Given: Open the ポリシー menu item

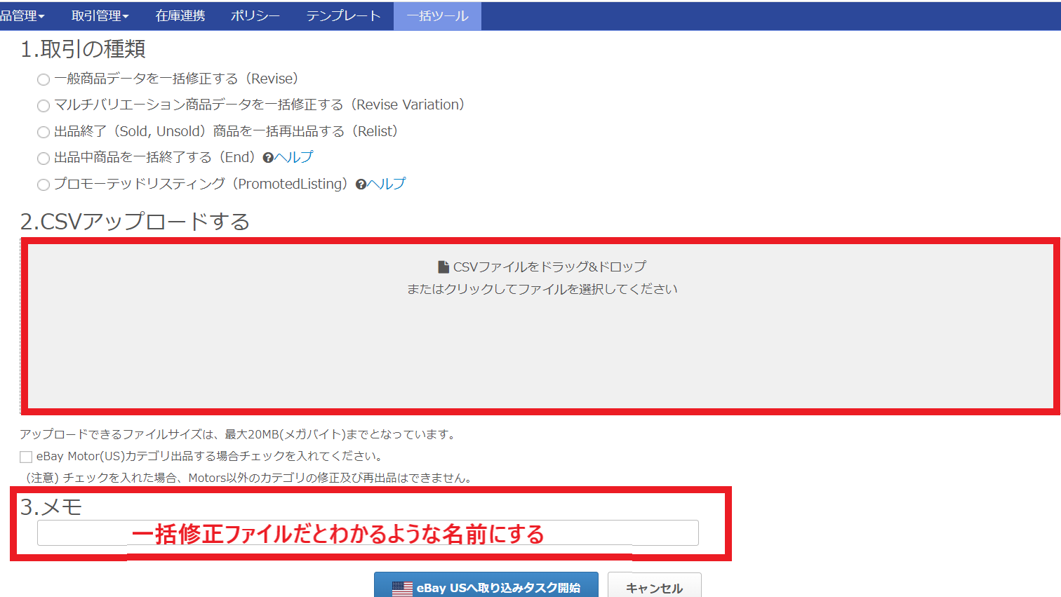Looking at the screenshot, I should click(255, 16).
